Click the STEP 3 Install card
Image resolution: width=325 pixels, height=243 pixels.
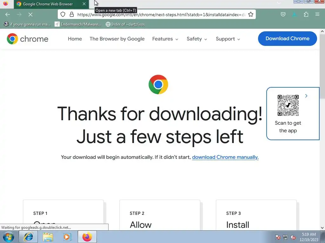(256, 215)
